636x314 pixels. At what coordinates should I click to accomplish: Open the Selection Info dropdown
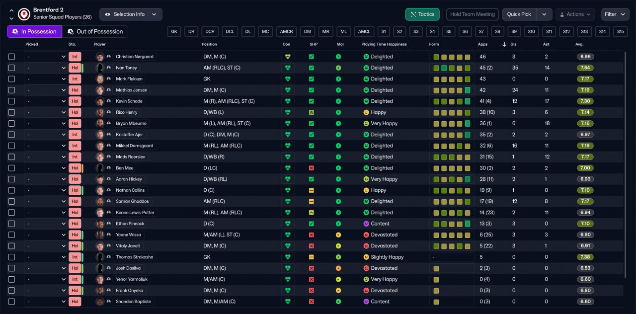tap(131, 14)
